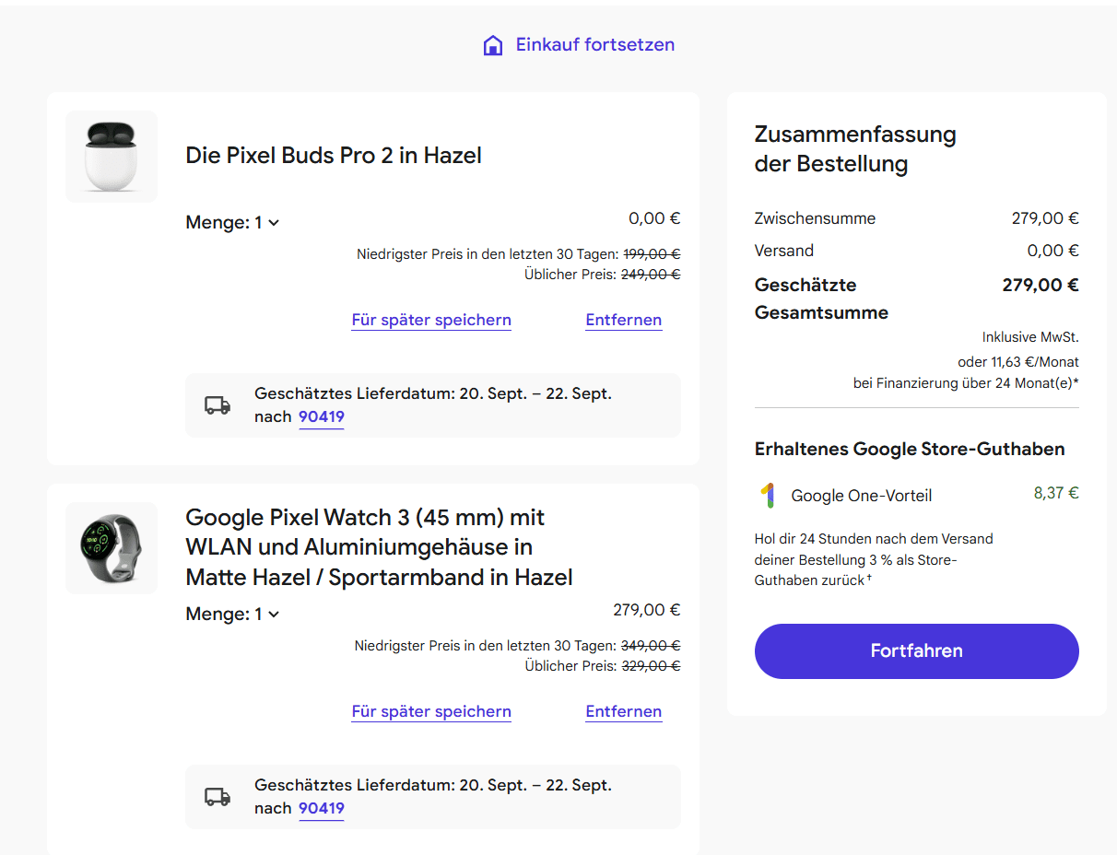Click the Google One-Vorteil label
This screenshot has width=1117, height=855.
861,496
